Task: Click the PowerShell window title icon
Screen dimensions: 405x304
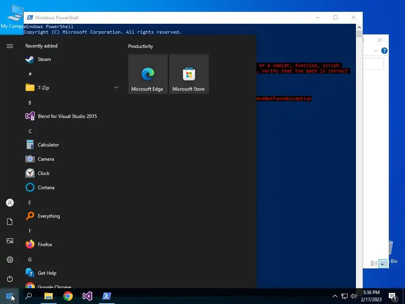Action: pyautogui.click(x=30, y=17)
